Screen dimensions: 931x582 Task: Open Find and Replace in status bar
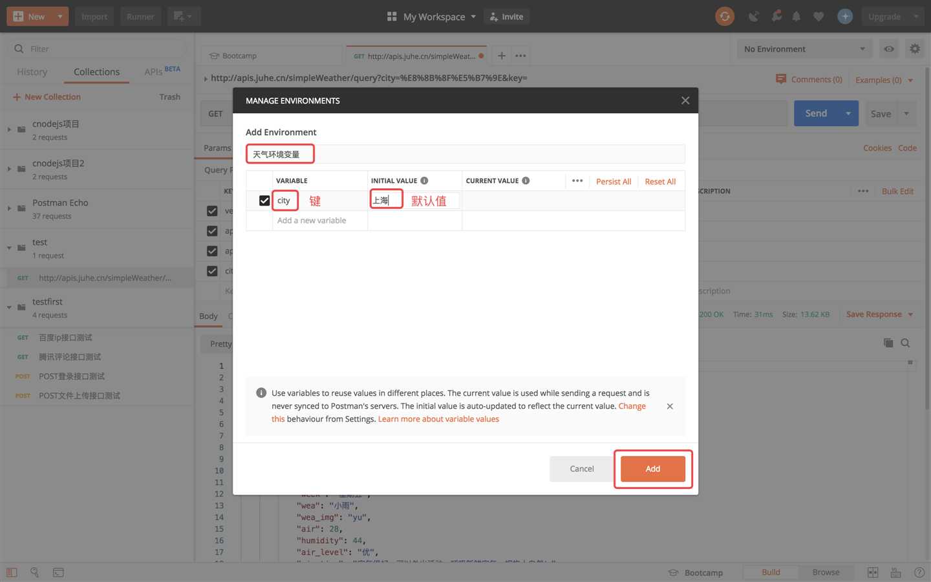pos(35,572)
